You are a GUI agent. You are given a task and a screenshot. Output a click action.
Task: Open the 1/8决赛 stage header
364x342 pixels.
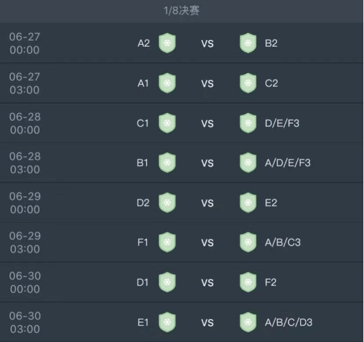(x=181, y=11)
